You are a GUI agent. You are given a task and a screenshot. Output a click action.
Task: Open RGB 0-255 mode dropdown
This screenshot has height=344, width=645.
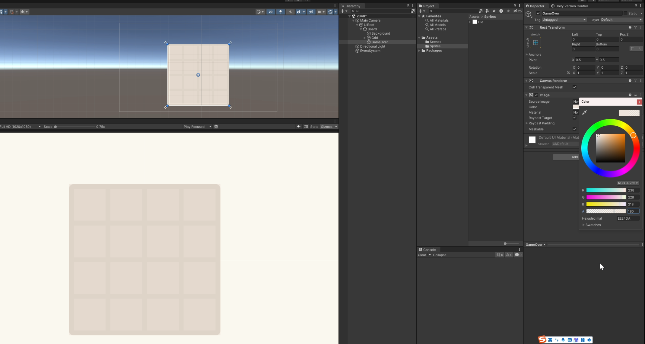628,183
